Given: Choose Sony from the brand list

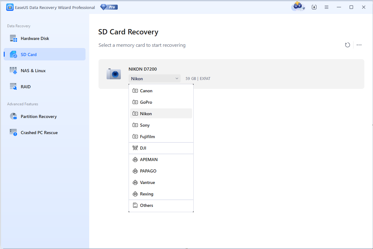Looking at the screenshot, I should 161,125.
